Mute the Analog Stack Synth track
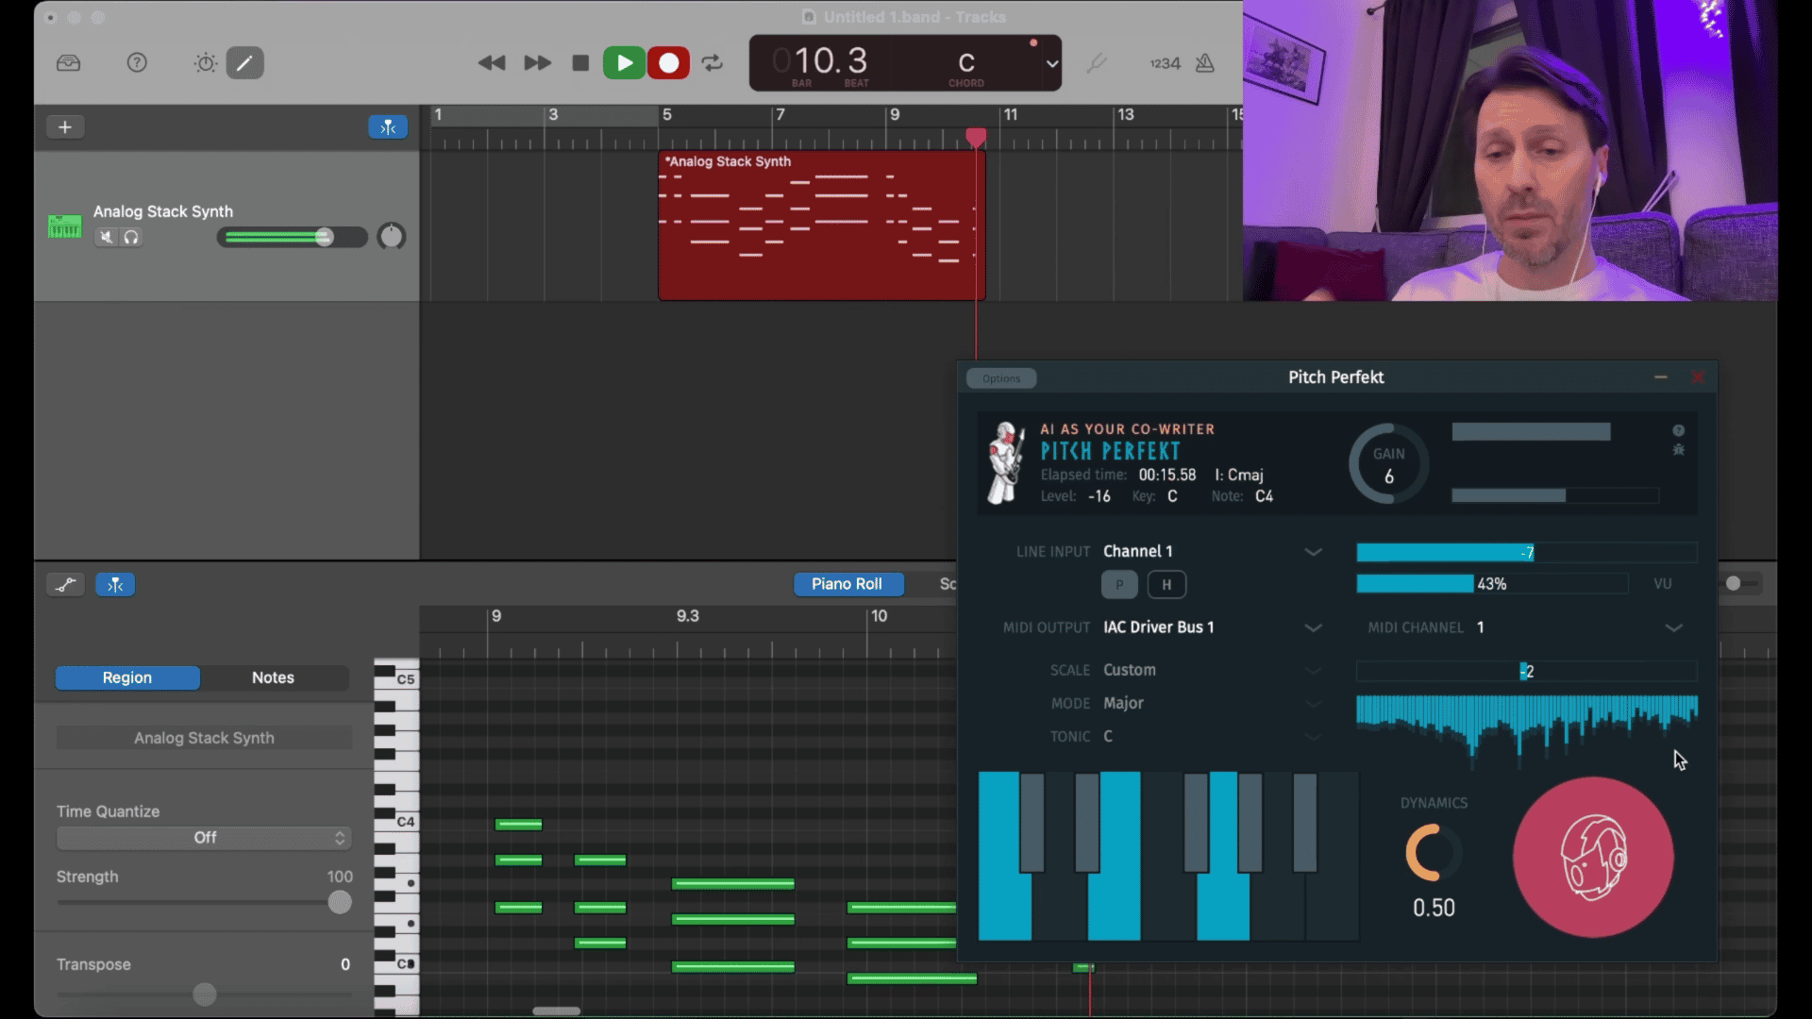Image resolution: width=1812 pixels, height=1019 pixels. click(x=107, y=237)
